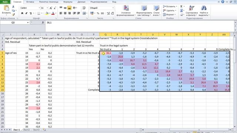Open the font size 11 dropdown
Screen dimensions: 237x133
(47, 8)
